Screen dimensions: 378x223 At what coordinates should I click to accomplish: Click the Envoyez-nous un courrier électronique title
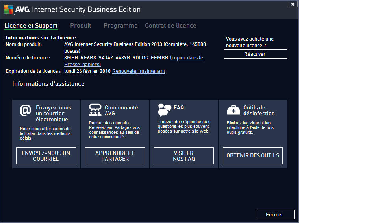(x=54, y=113)
